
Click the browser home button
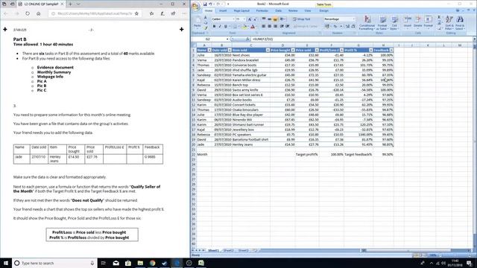[x=38, y=13]
